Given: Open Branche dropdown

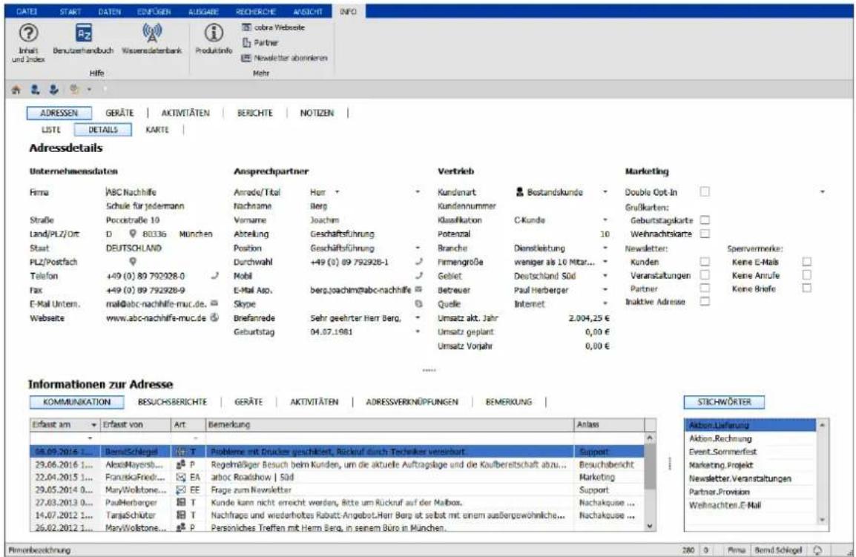Looking at the screenshot, I should pos(605,248).
